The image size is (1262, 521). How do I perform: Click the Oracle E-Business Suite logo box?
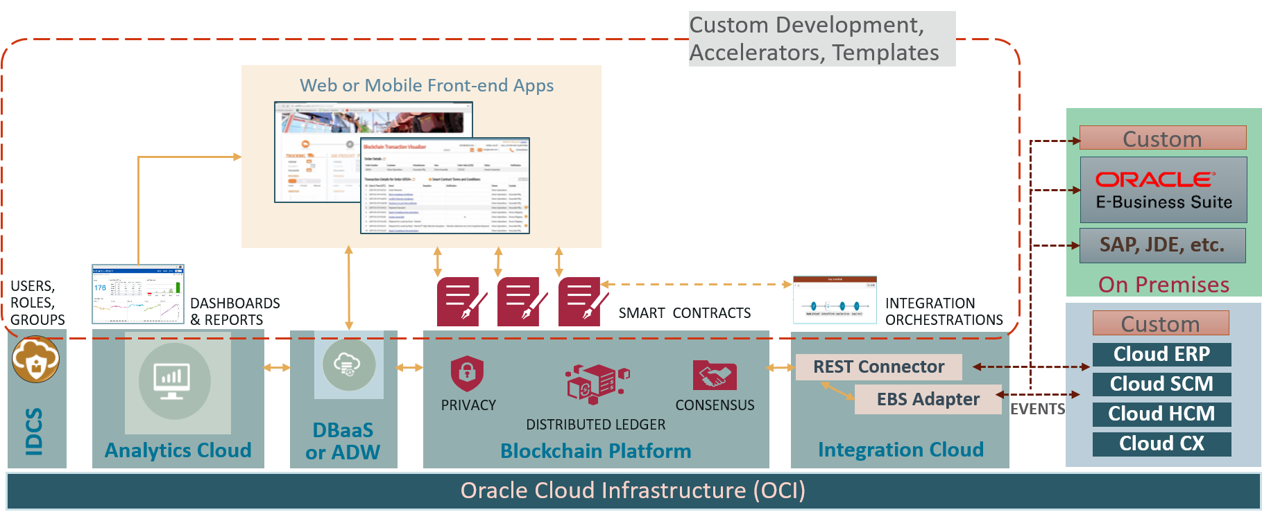tap(1163, 190)
